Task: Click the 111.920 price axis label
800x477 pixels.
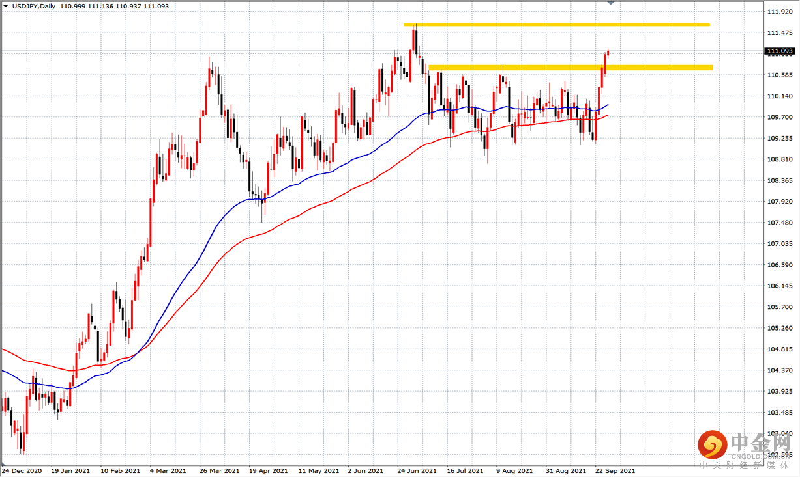Action: point(780,12)
